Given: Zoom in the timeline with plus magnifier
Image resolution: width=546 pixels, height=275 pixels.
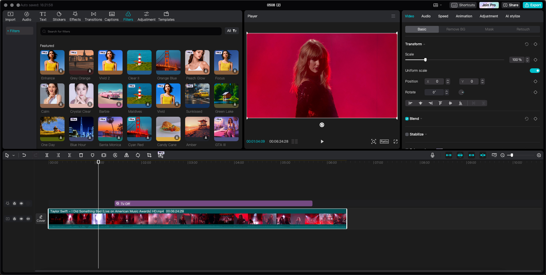Looking at the screenshot, I should [539, 155].
